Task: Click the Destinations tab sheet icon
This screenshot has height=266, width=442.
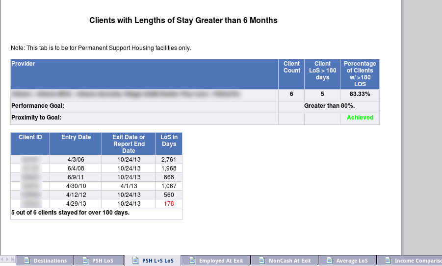Action: click(x=27, y=261)
